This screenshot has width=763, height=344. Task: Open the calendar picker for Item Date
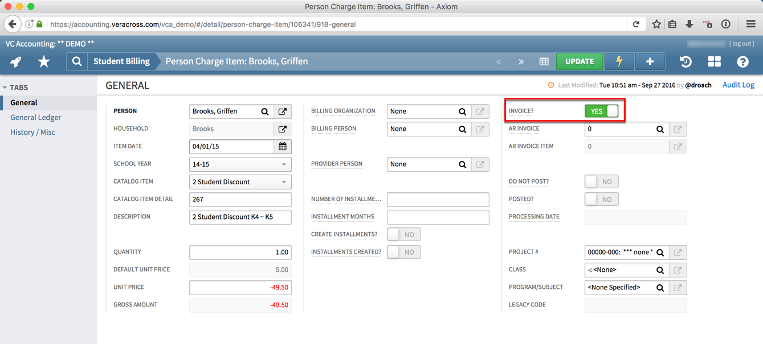click(x=284, y=147)
